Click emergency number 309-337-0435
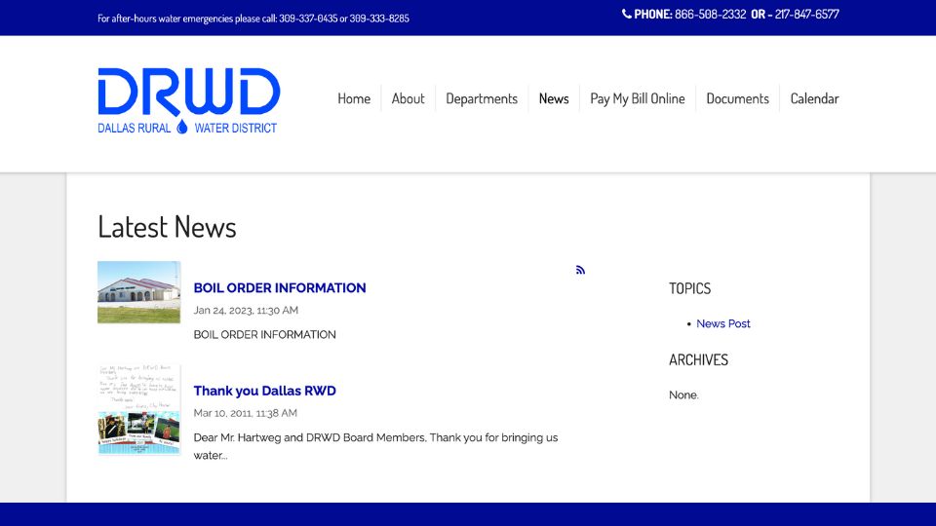The image size is (936, 526). click(307, 19)
